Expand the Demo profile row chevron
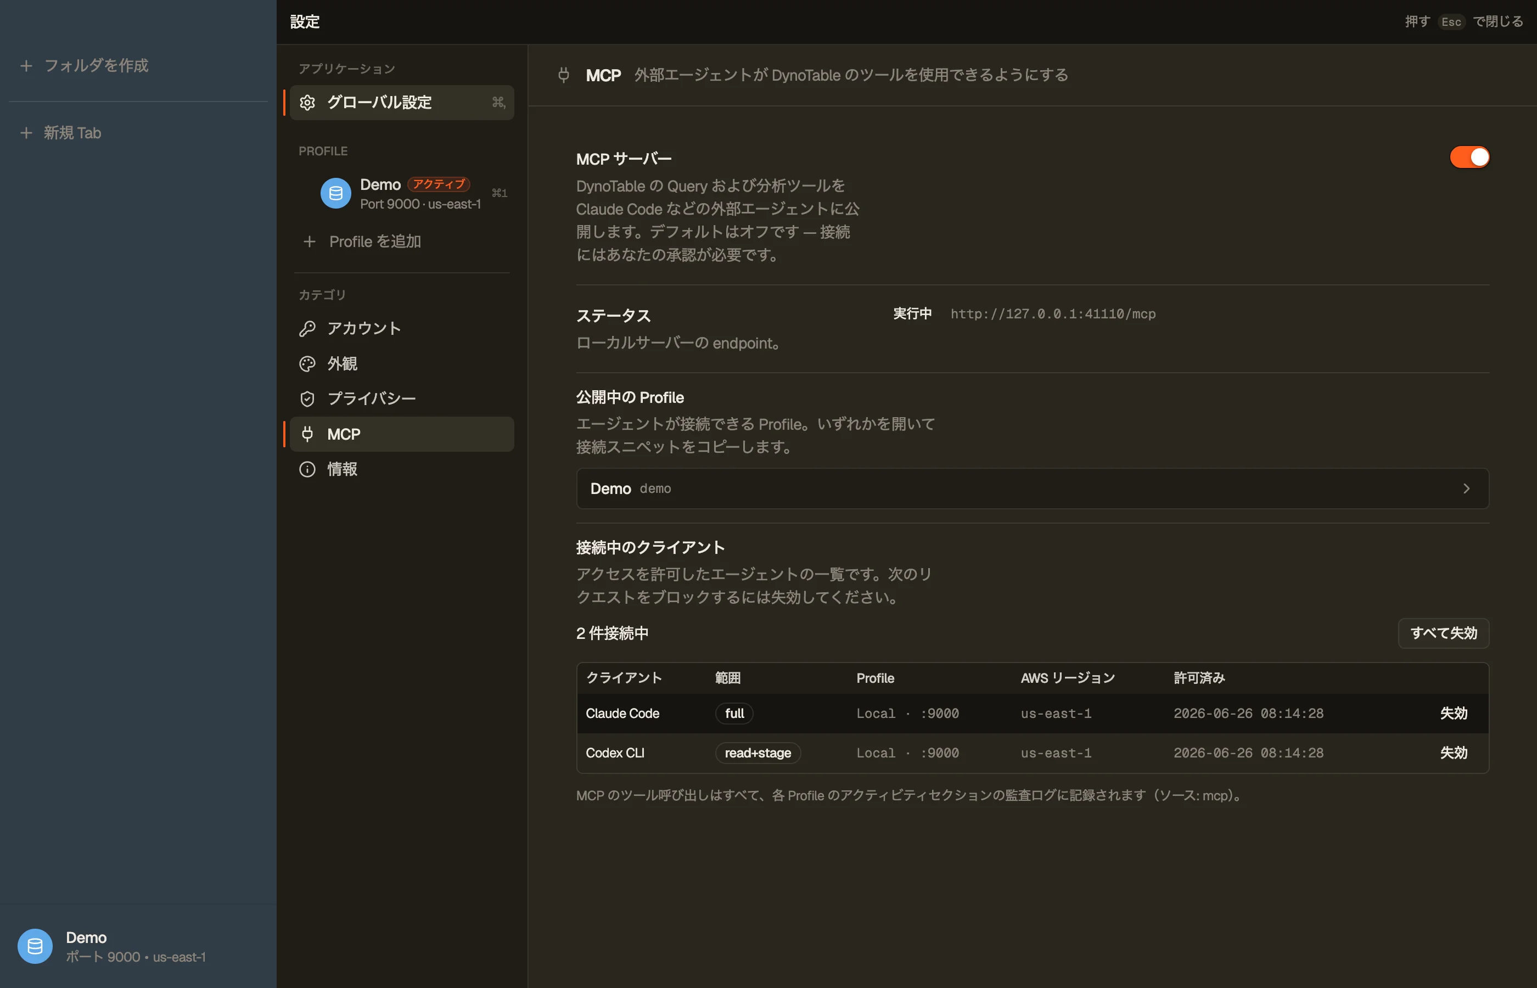 point(1466,489)
